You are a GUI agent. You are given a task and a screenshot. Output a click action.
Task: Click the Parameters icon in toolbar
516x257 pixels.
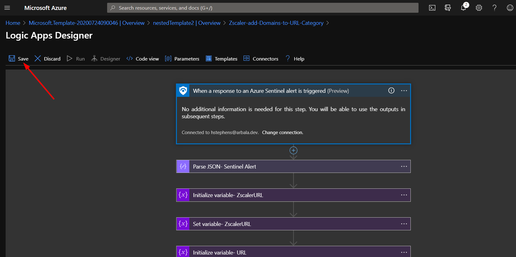coord(168,58)
